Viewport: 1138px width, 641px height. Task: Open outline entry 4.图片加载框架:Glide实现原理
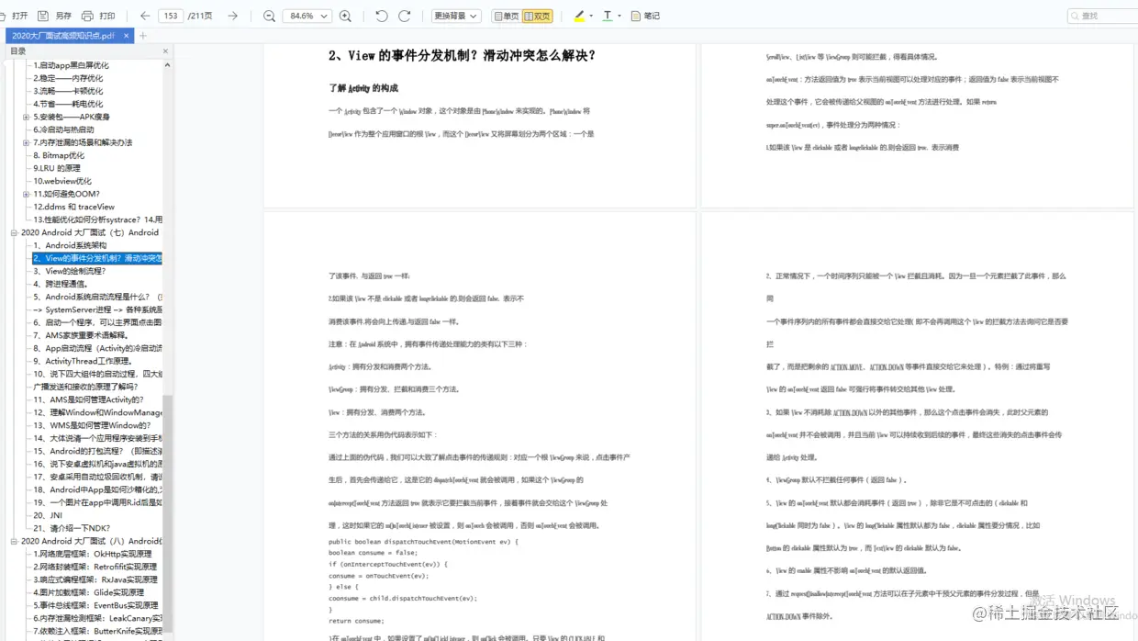88,592
